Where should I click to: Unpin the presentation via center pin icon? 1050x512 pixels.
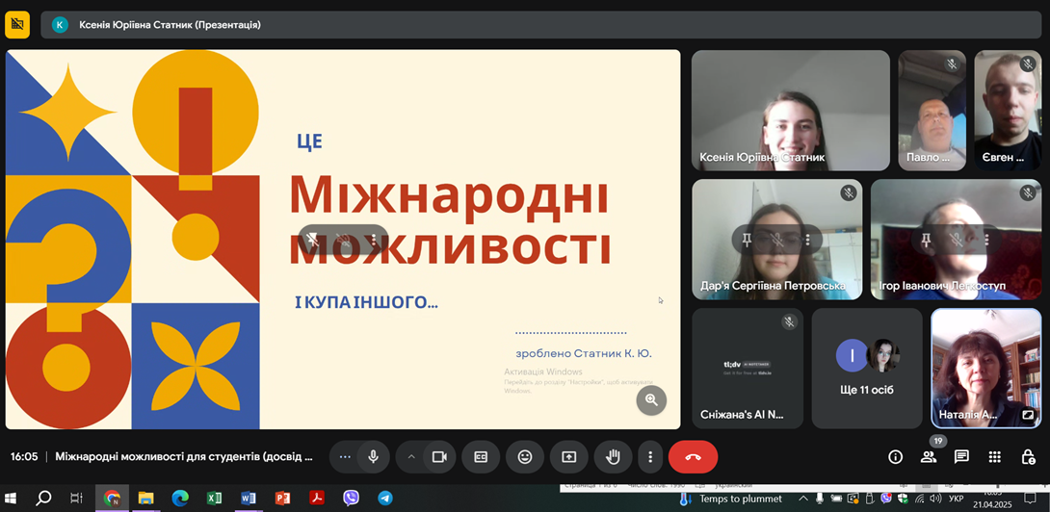[312, 240]
